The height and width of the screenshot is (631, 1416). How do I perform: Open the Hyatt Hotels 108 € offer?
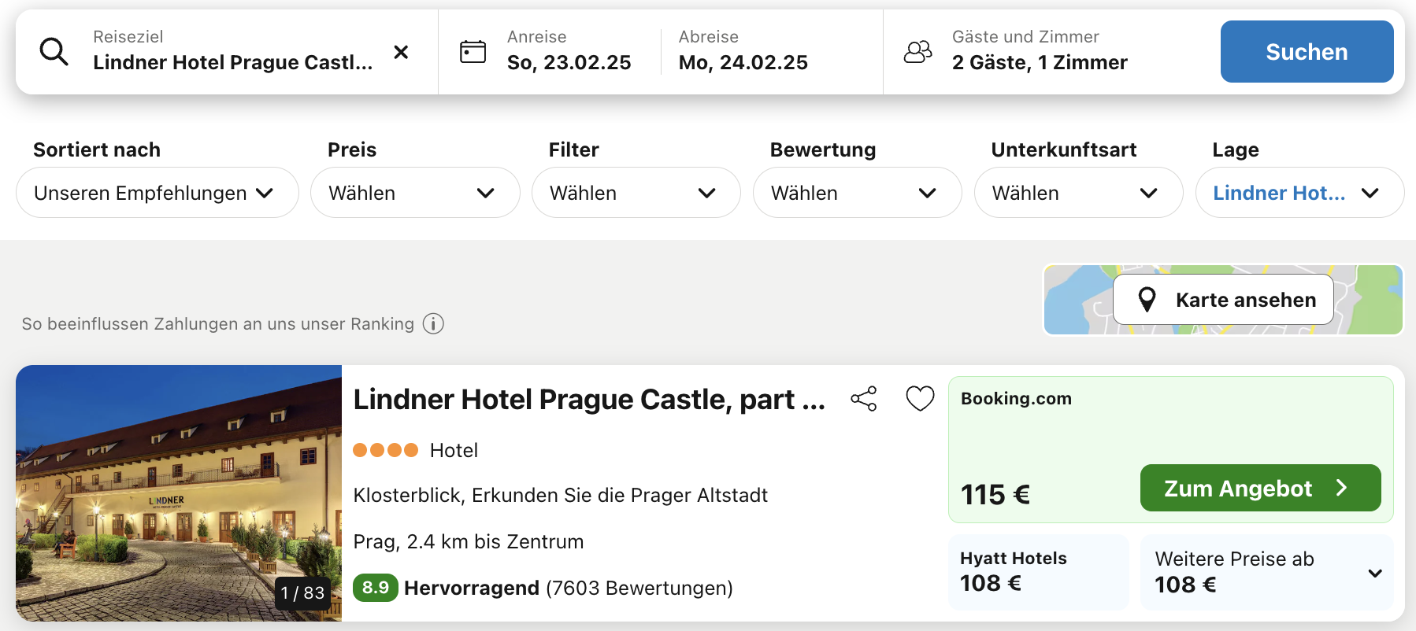pos(1039,572)
